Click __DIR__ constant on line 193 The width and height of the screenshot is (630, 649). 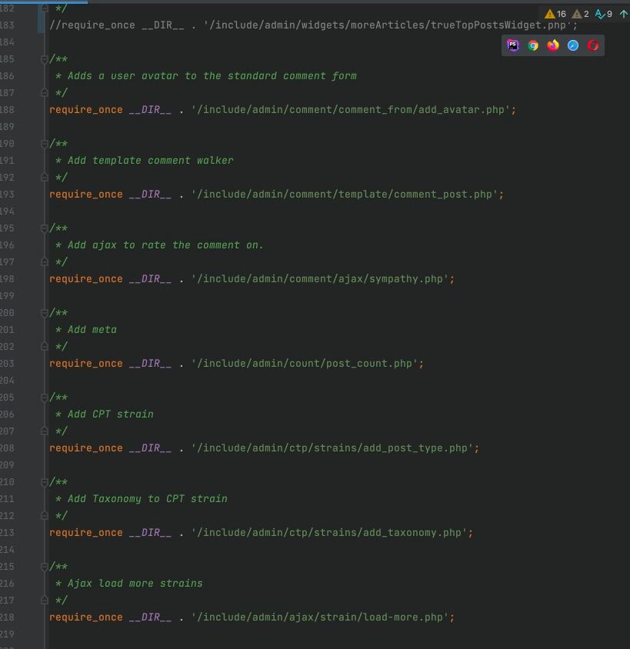click(150, 195)
